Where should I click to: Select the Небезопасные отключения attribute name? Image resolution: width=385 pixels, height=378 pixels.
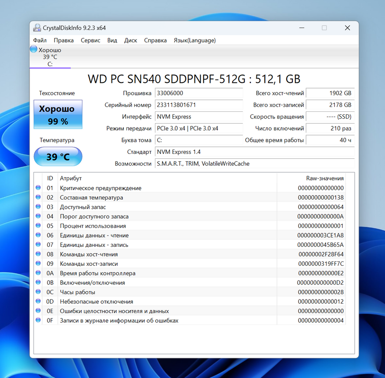point(97,301)
